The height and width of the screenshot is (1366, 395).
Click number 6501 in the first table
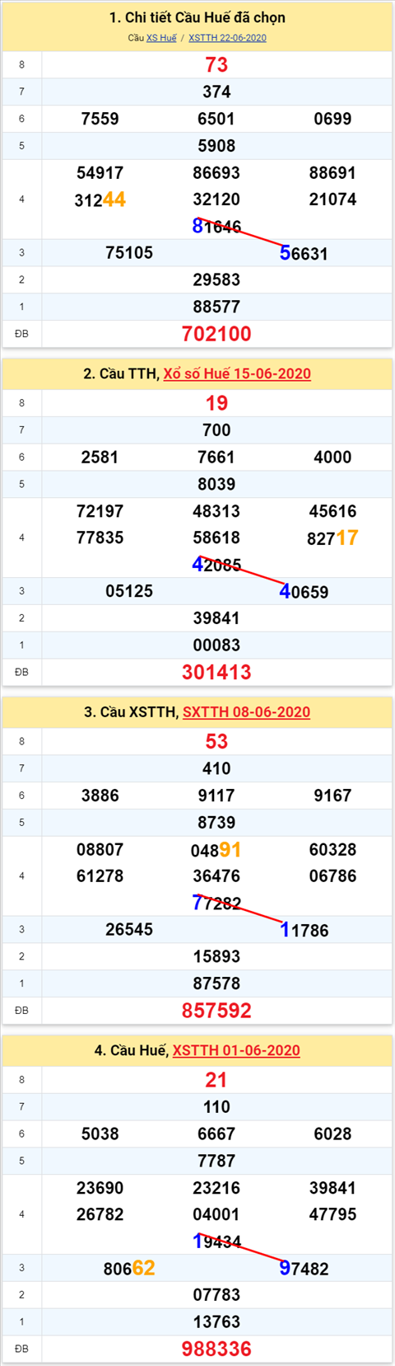pyautogui.click(x=216, y=119)
